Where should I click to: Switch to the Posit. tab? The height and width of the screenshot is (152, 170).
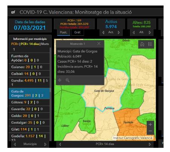pyautogui.click(x=63, y=32)
